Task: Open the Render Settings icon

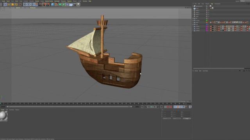Action: 48,4
